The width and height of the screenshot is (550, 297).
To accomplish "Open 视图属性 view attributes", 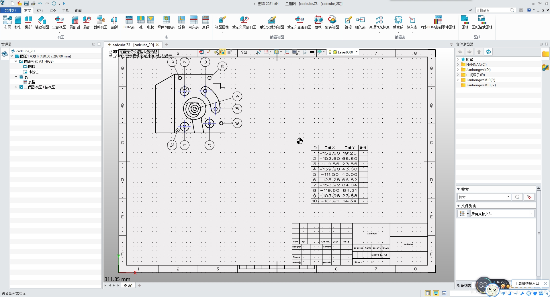I will pyautogui.click(x=222, y=22).
